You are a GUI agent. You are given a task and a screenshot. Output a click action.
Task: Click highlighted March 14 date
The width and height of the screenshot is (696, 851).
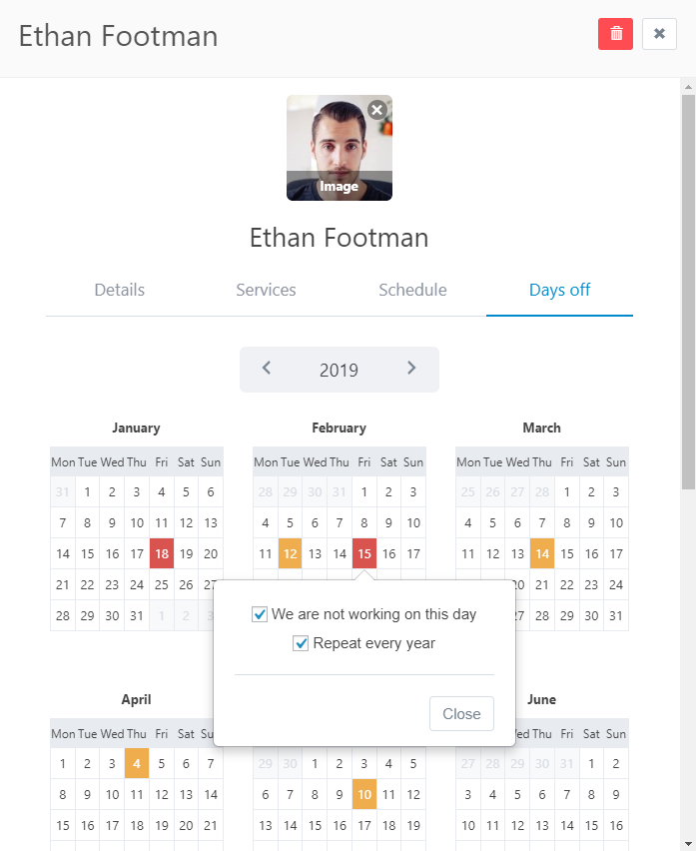[x=541, y=553]
